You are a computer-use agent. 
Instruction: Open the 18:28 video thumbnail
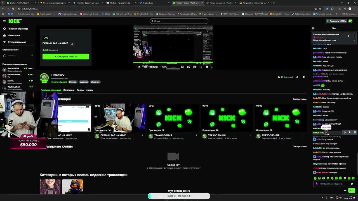[119, 118]
